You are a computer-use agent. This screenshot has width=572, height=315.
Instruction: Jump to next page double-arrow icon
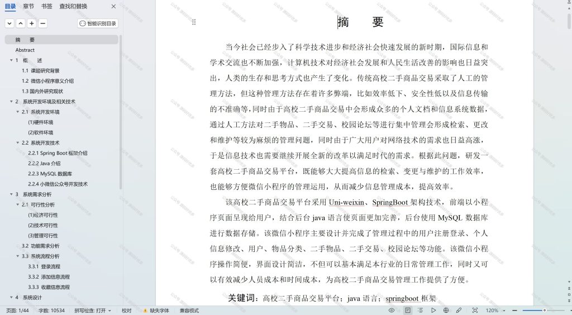point(569,300)
